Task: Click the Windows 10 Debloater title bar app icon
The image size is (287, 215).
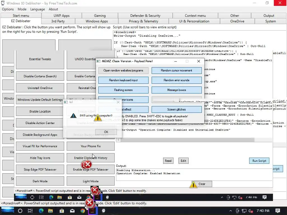Action: (x=3, y=3)
